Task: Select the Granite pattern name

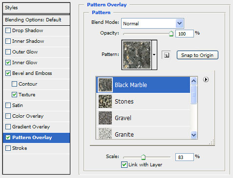Action: point(124,135)
